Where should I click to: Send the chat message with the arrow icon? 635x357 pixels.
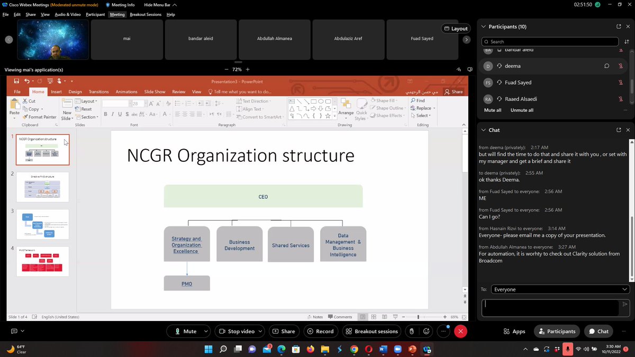pos(624,304)
